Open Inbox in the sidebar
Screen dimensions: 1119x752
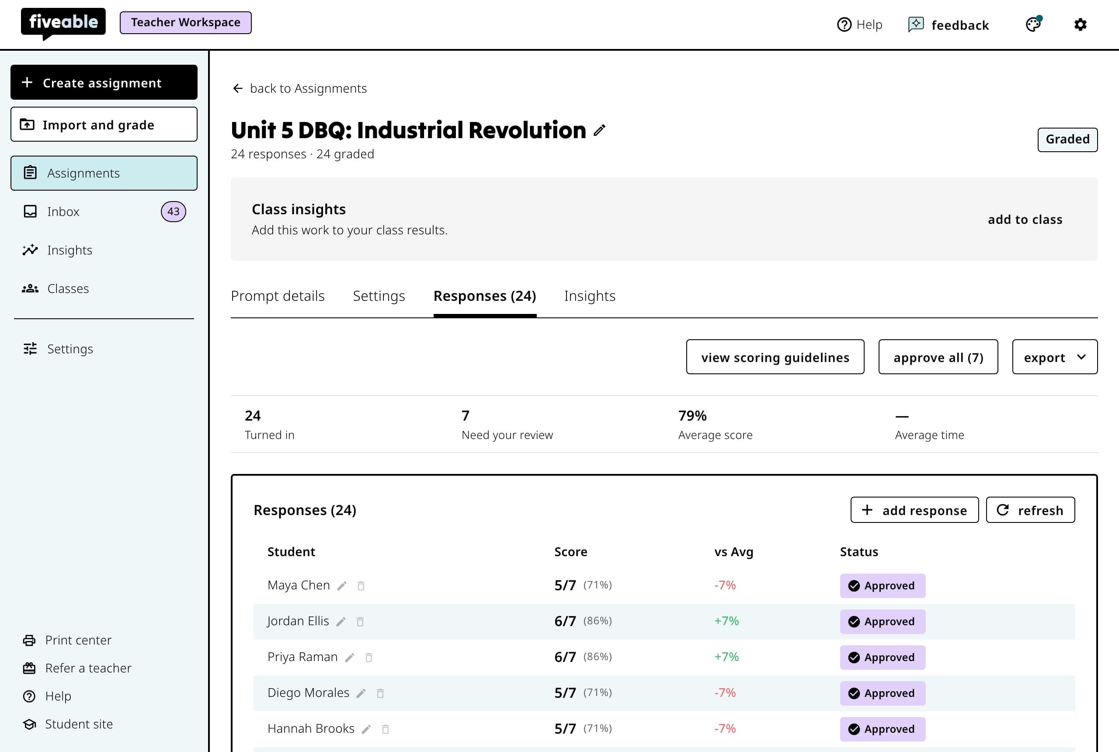(104, 212)
